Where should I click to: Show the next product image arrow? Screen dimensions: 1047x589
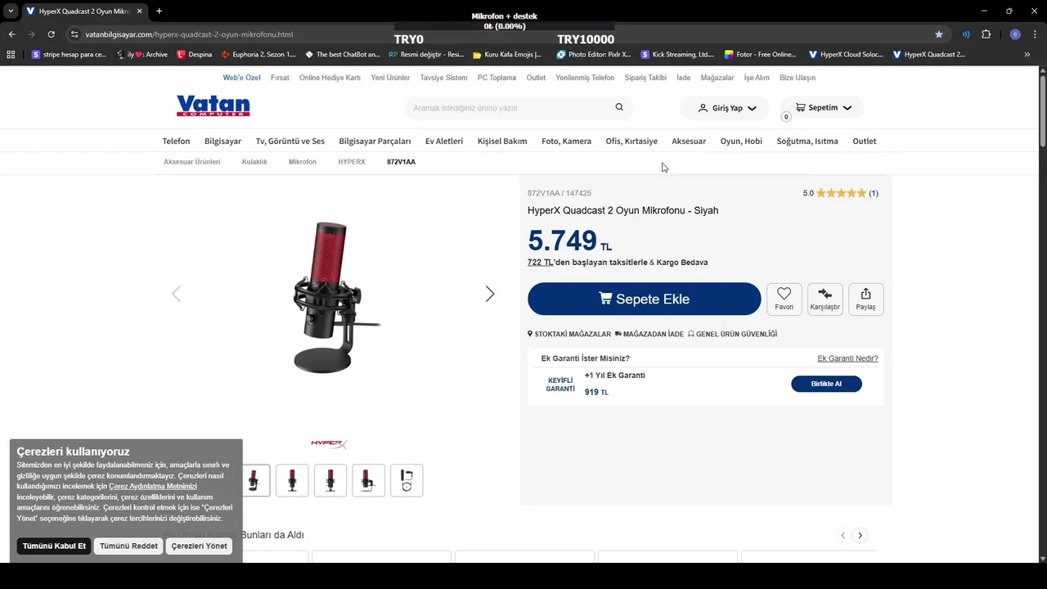tap(490, 294)
